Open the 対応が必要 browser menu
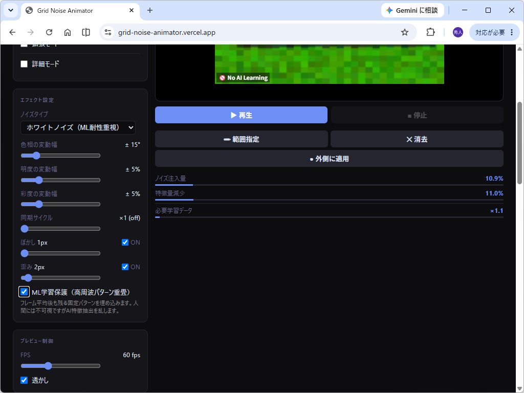The image size is (524, 393). [495, 32]
